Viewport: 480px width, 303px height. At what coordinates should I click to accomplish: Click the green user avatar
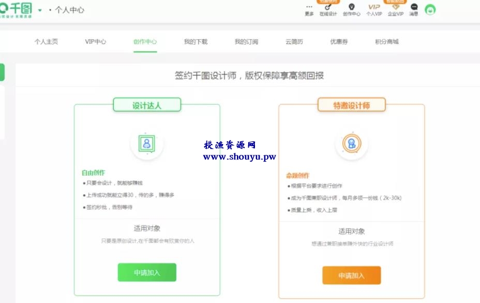coord(430,10)
